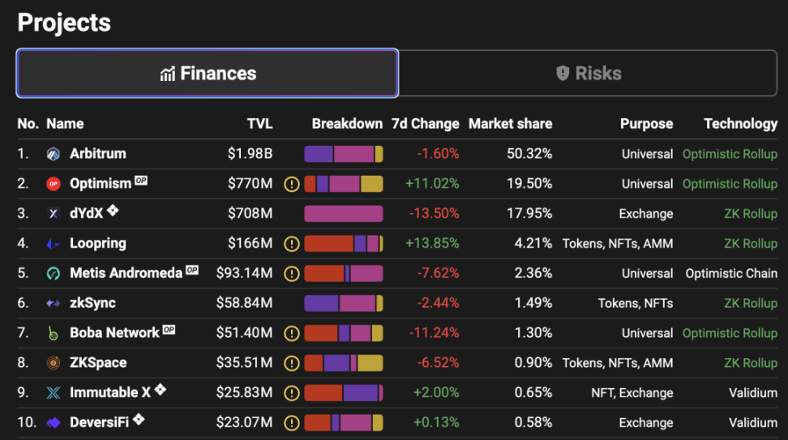Click the Breakdown column header
Screen dimensions: 788x440
(347, 124)
